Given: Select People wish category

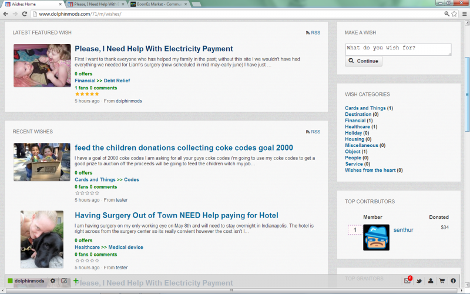Looking at the screenshot, I should (353, 158).
